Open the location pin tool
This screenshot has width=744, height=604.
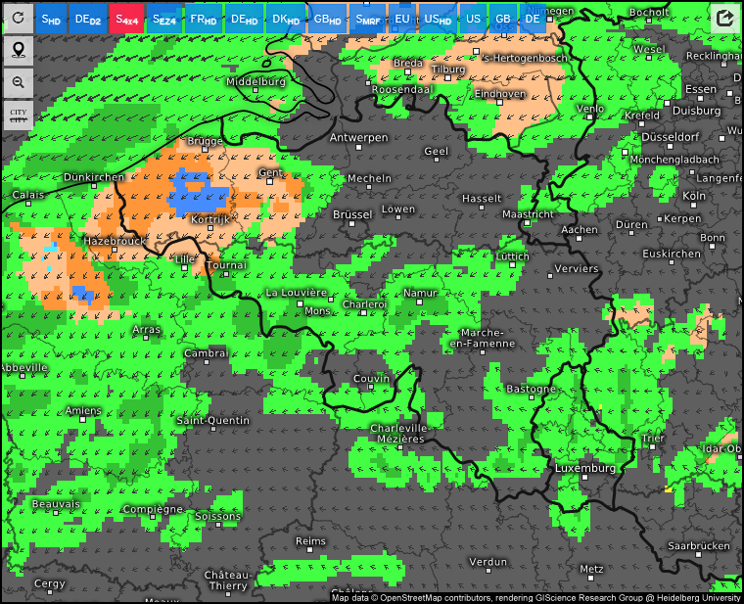click(19, 50)
